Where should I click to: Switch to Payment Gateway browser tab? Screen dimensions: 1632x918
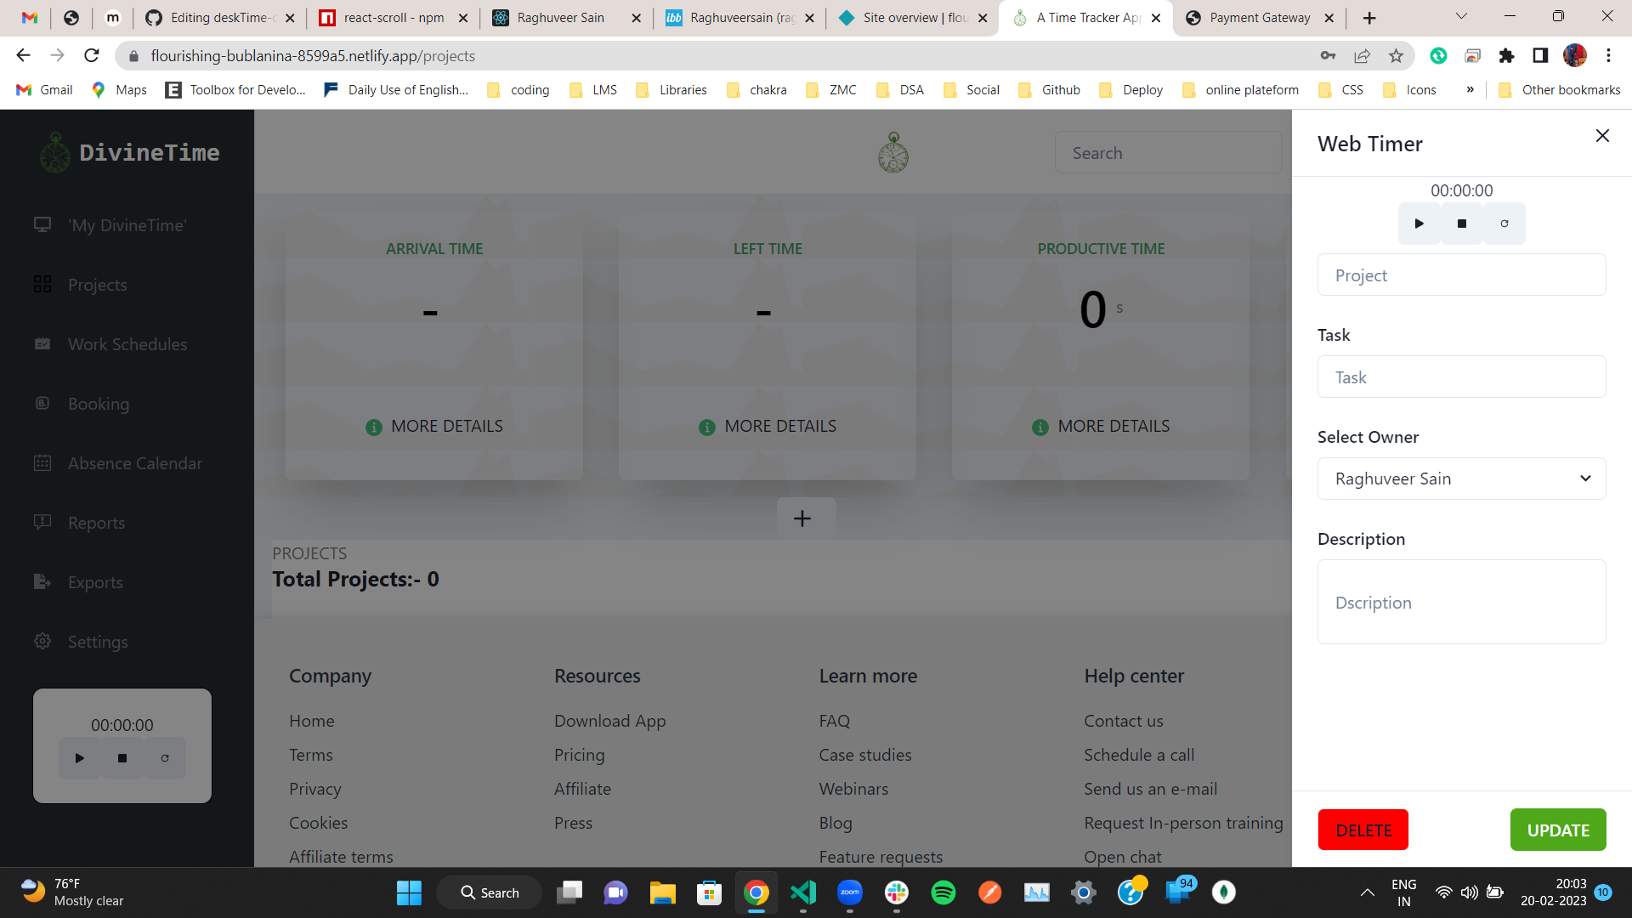click(1260, 18)
